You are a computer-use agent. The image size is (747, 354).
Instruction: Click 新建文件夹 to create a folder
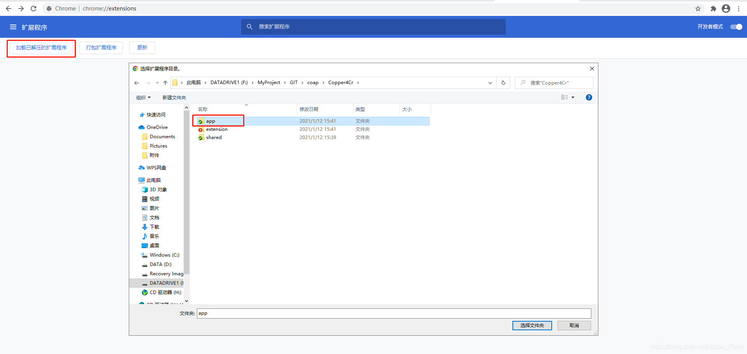[174, 97]
